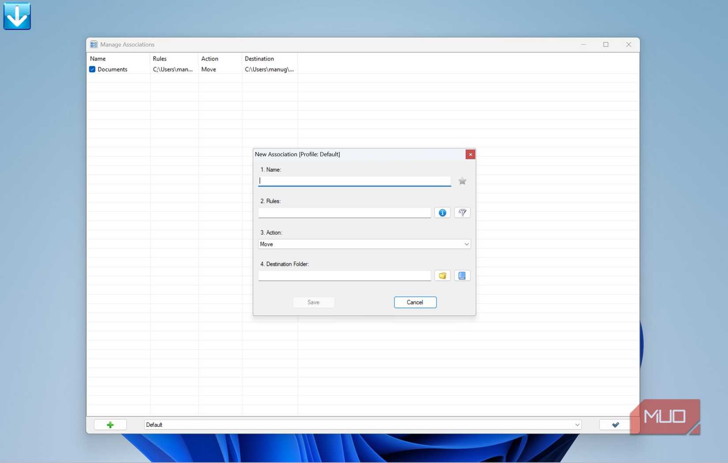
Task: Sort by the Name column header
Action: [98, 59]
